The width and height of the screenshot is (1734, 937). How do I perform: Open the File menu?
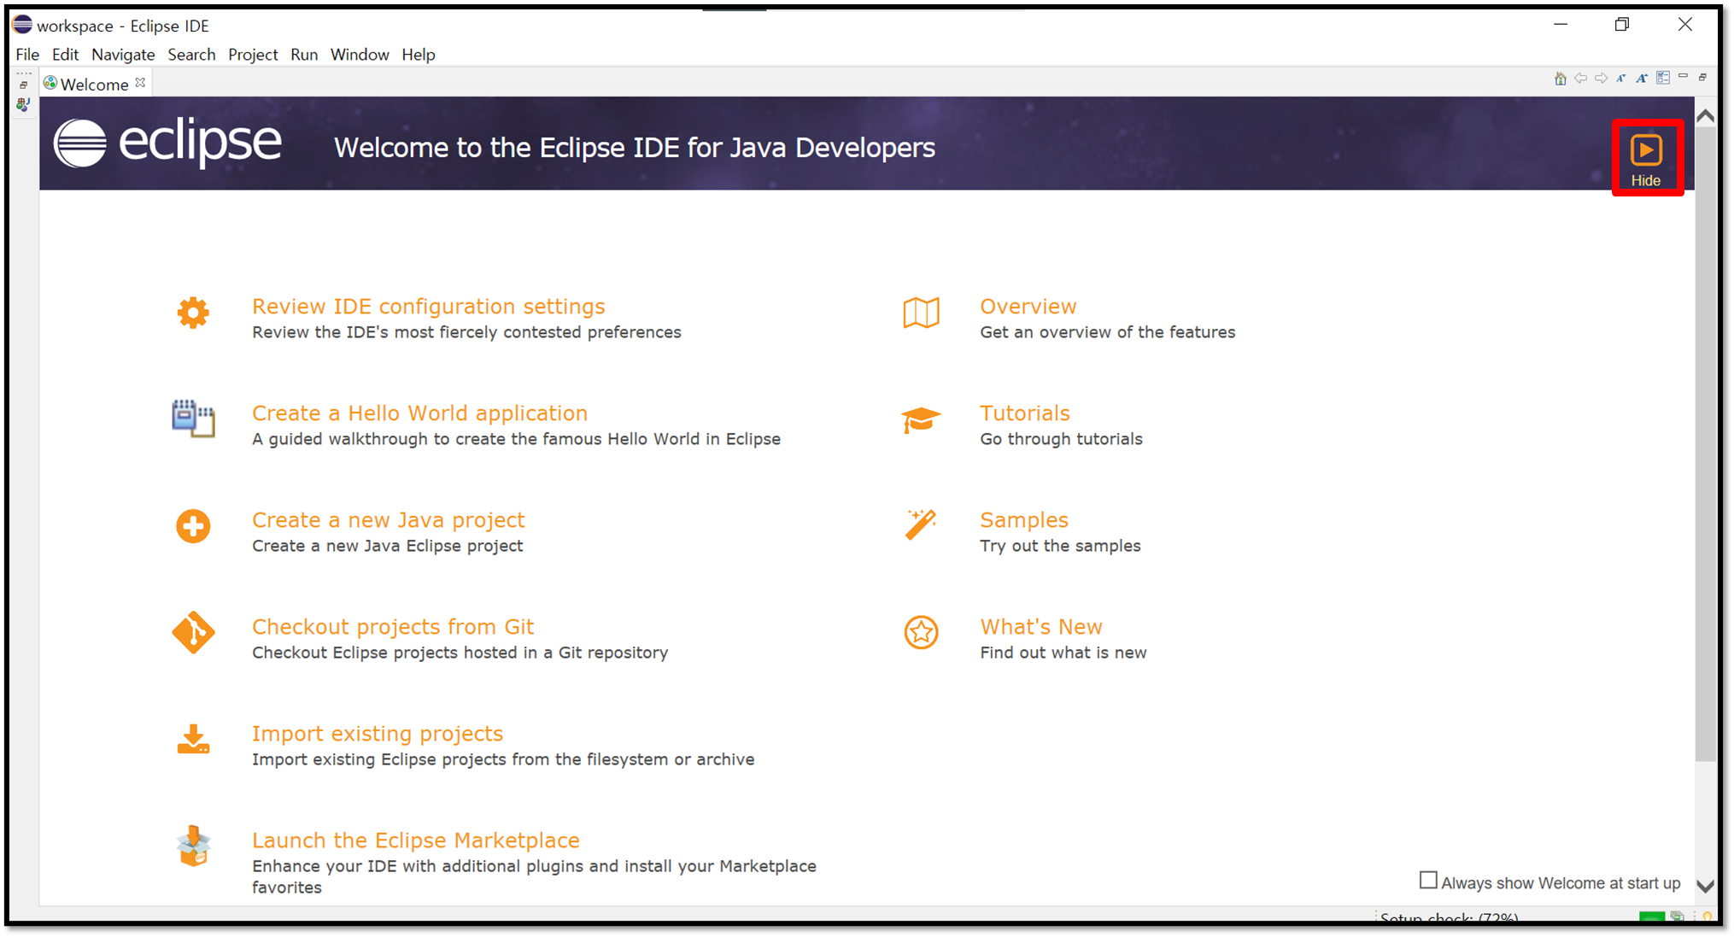pos(27,55)
